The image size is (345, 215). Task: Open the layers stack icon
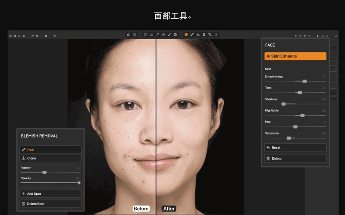click(204, 34)
